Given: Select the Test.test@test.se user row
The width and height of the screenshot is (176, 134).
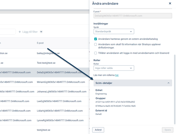Looking at the screenshot, I should (x=46, y=63).
